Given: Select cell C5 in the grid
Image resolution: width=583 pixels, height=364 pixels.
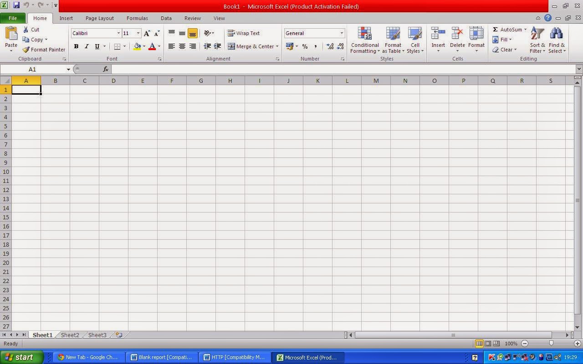Looking at the screenshot, I should (x=84, y=126).
